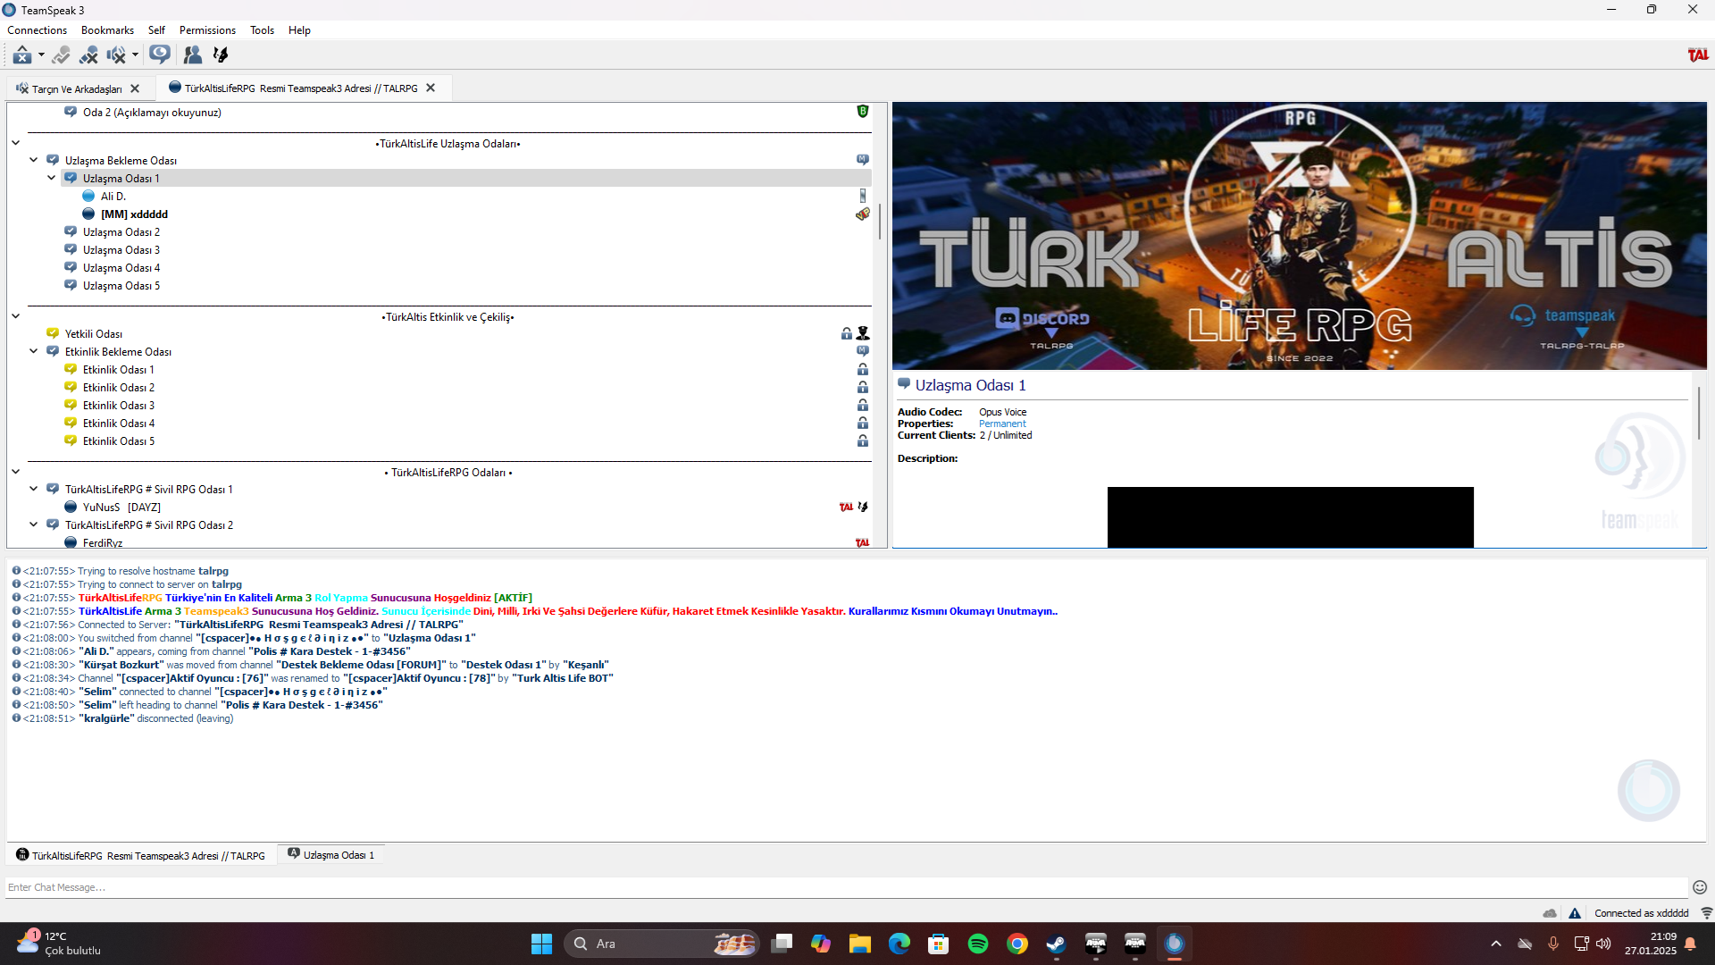This screenshot has width=1715, height=965.
Task: Toggle the channel subscription speech bubble icon
Action: [x=160, y=55]
